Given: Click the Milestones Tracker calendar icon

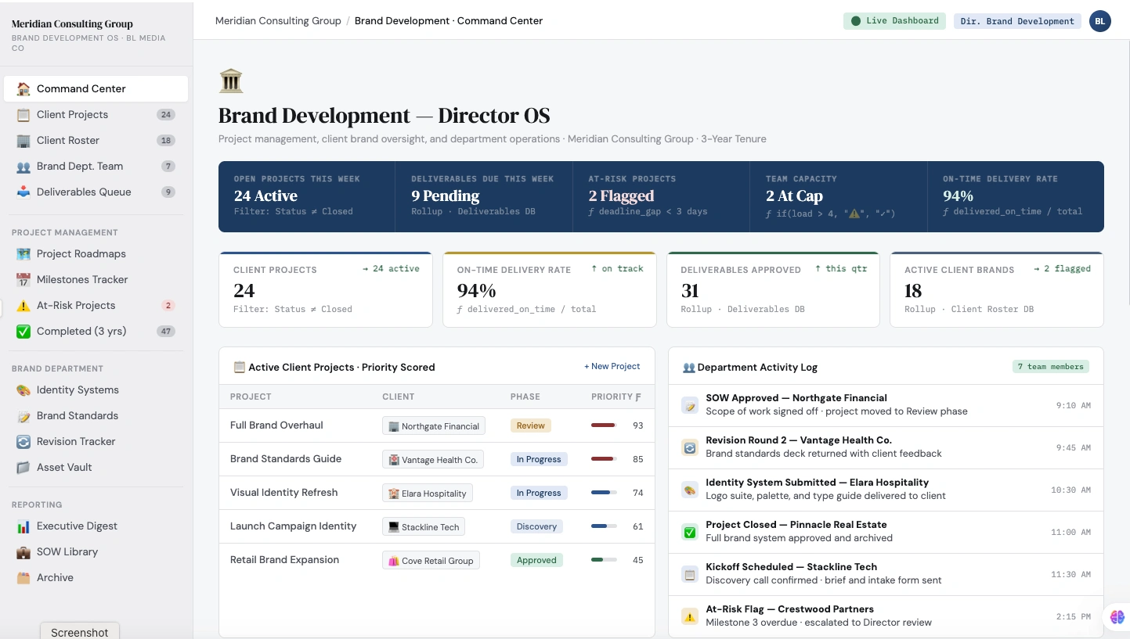Looking at the screenshot, I should pyautogui.click(x=23, y=280).
